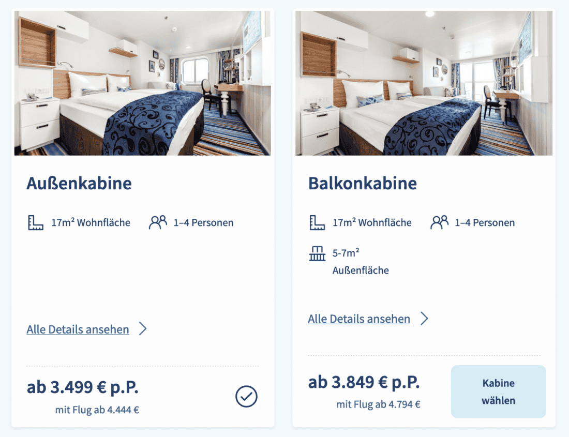Click the living area ruler icon in Außenkabine
The image size is (569, 437).
[x=35, y=223]
